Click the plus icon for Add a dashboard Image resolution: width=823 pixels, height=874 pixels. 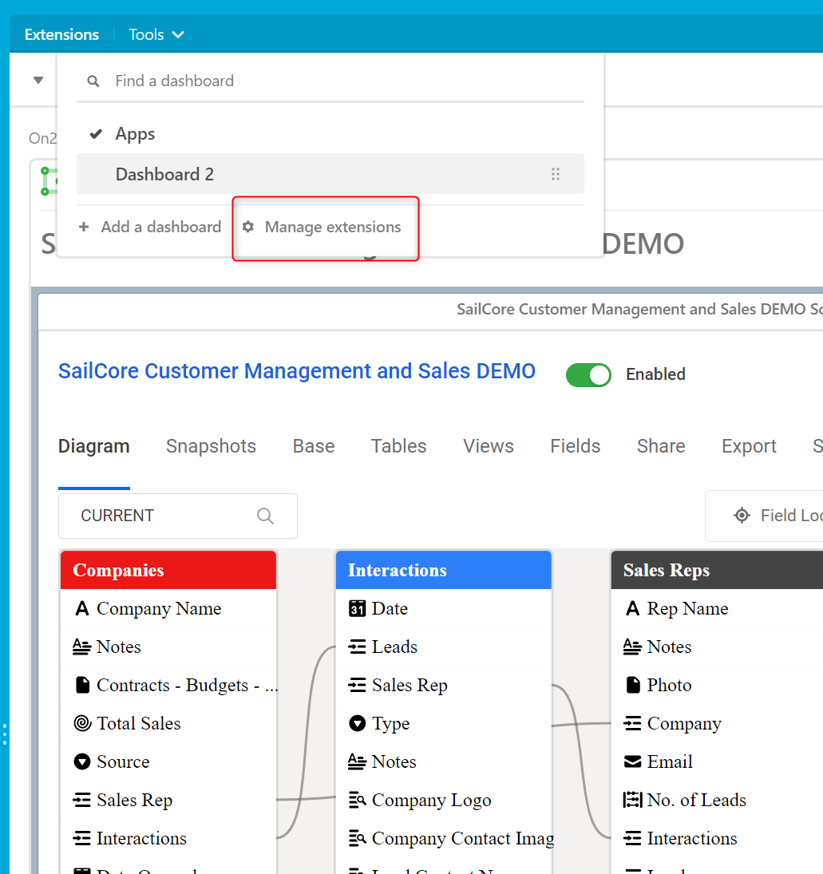click(x=84, y=227)
